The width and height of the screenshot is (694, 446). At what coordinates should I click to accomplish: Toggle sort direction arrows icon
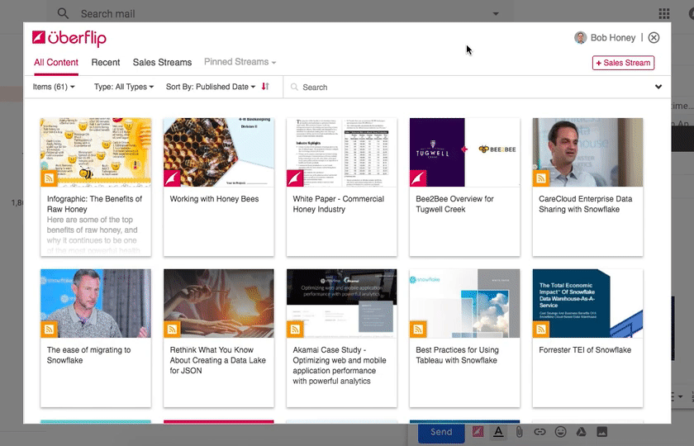click(x=265, y=86)
